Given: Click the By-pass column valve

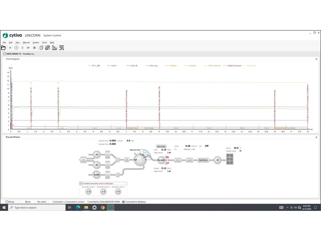Looking at the screenshot, I should pos(161,160).
